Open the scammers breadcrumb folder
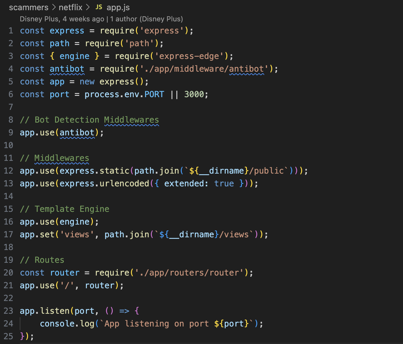This screenshot has height=344, width=403. click(29, 7)
